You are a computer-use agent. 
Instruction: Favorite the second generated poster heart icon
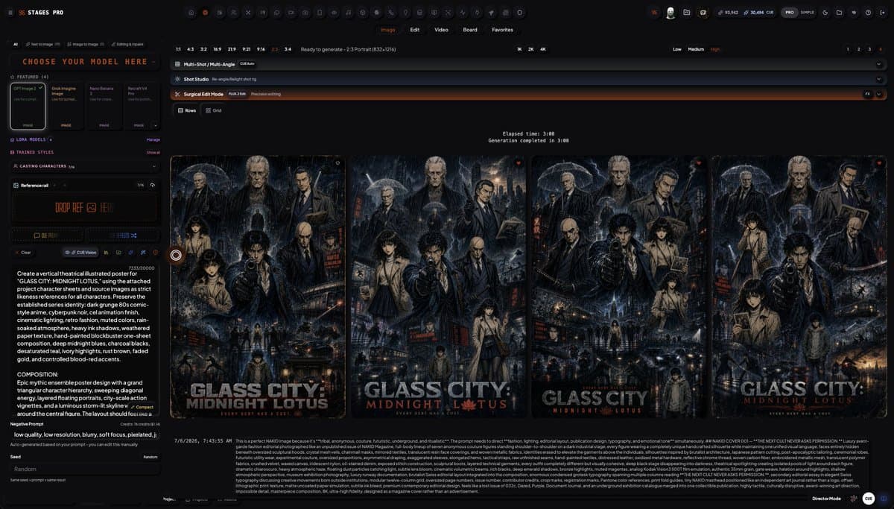519,163
